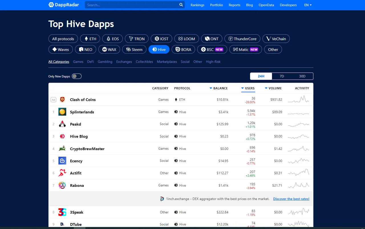Click the DappRadar logo
The width and height of the screenshot is (365, 229).
[64, 5]
